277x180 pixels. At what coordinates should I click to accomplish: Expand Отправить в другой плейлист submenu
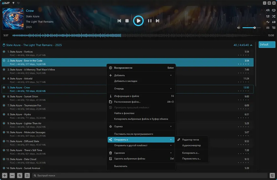(141, 145)
